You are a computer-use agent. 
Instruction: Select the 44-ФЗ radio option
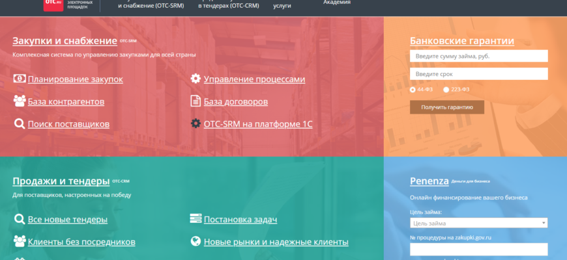pos(413,90)
